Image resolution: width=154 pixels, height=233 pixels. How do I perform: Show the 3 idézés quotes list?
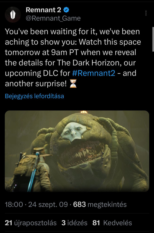tap(74, 223)
